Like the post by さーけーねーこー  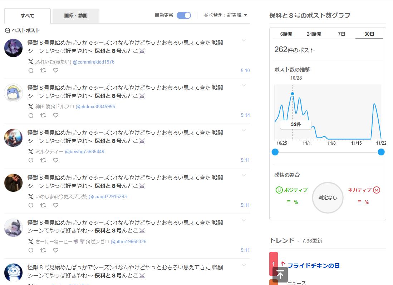pyautogui.click(x=55, y=250)
